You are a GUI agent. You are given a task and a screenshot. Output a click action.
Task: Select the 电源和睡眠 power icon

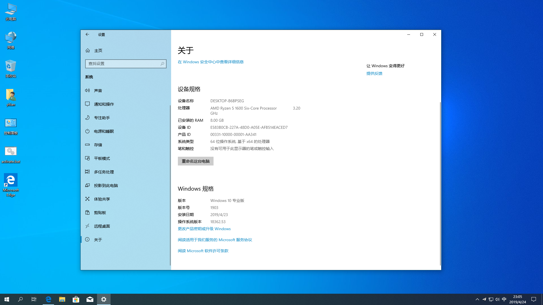pyautogui.click(x=87, y=131)
